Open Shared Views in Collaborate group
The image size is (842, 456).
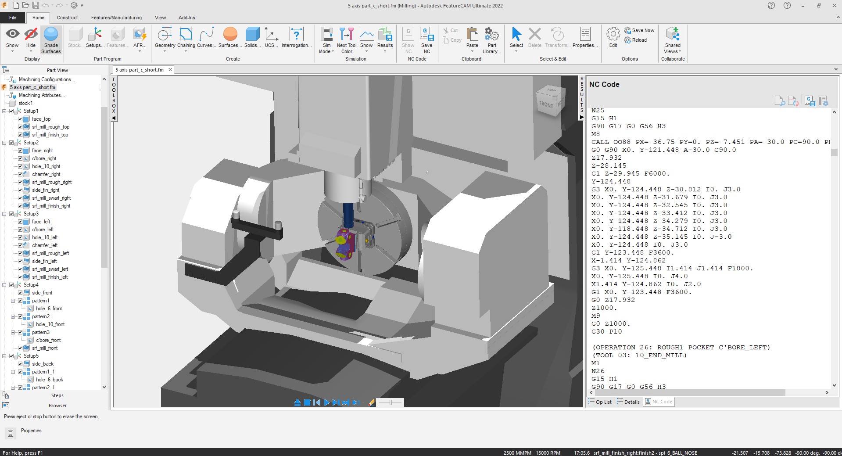coord(673,40)
